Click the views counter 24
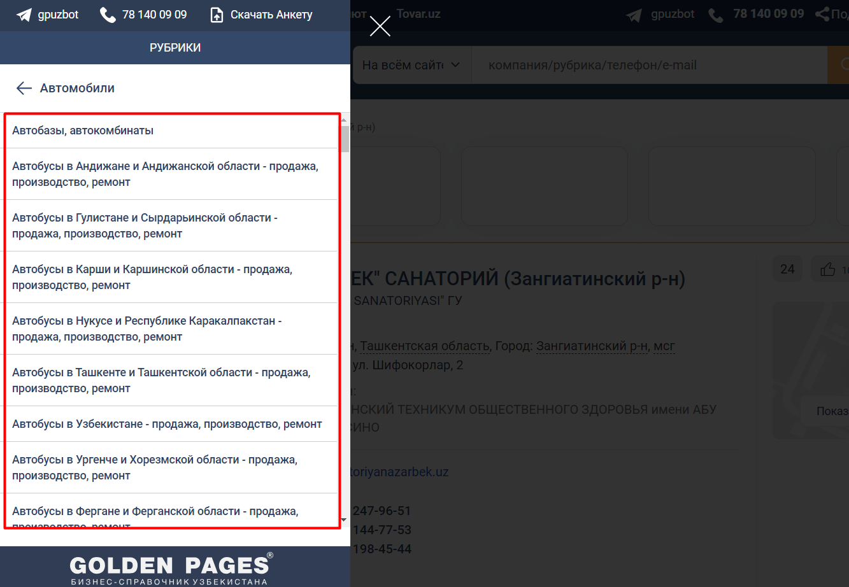 (788, 269)
